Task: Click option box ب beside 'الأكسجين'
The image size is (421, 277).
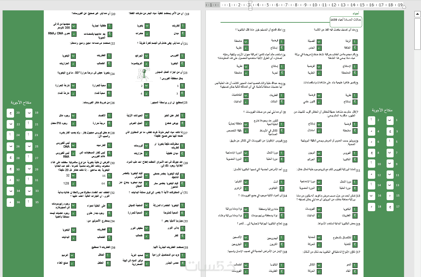Action: tap(246, 237)
